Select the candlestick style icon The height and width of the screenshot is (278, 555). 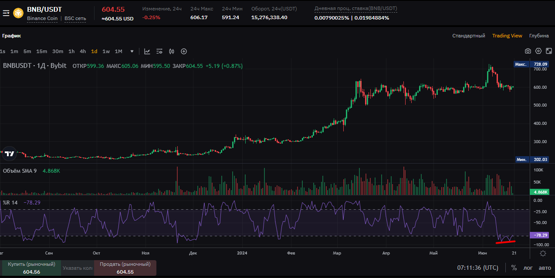[x=172, y=51]
